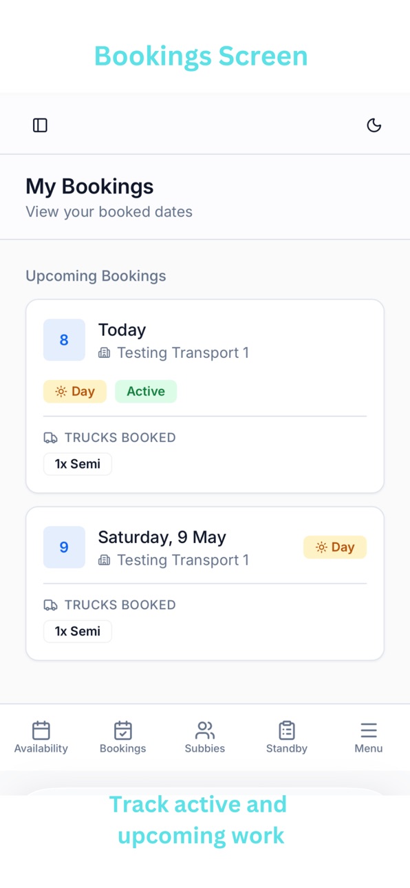
Task: Click Testing Transport 1 under Today
Action: [x=183, y=353]
